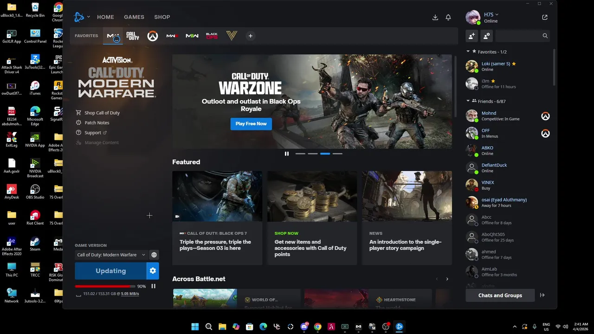This screenshot has width=594, height=334.
Task: Switch to the second carousel slide indicator
Action: click(x=313, y=154)
